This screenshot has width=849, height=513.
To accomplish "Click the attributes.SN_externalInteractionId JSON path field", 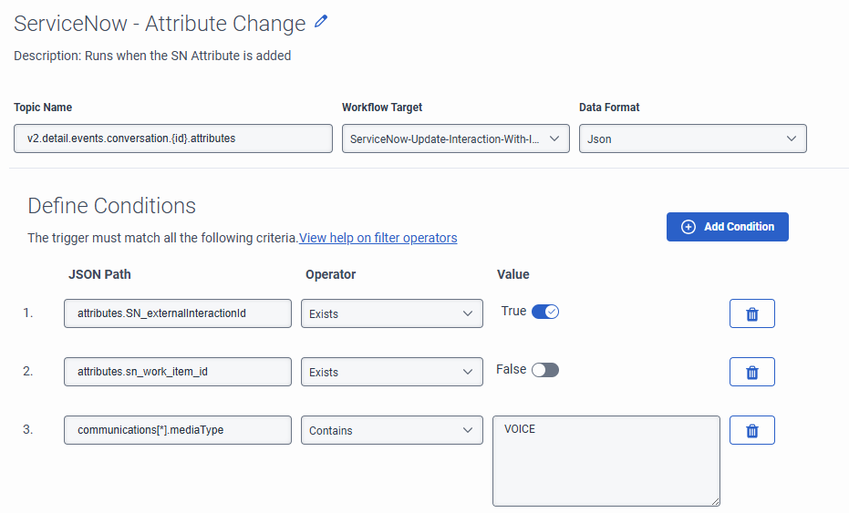I will (x=178, y=313).
